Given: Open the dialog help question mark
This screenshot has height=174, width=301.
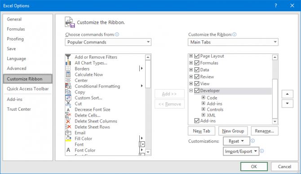Looking at the screenshot, I should tap(276, 5).
